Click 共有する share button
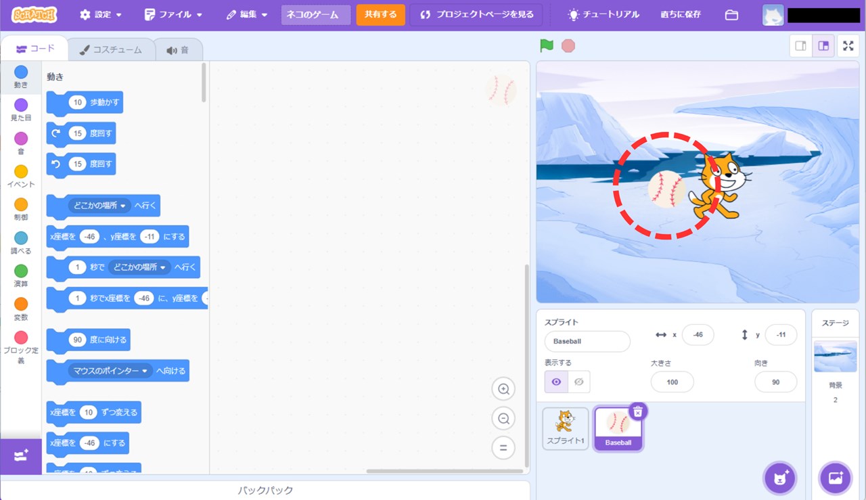Image resolution: width=866 pixels, height=500 pixels. tap(381, 15)
